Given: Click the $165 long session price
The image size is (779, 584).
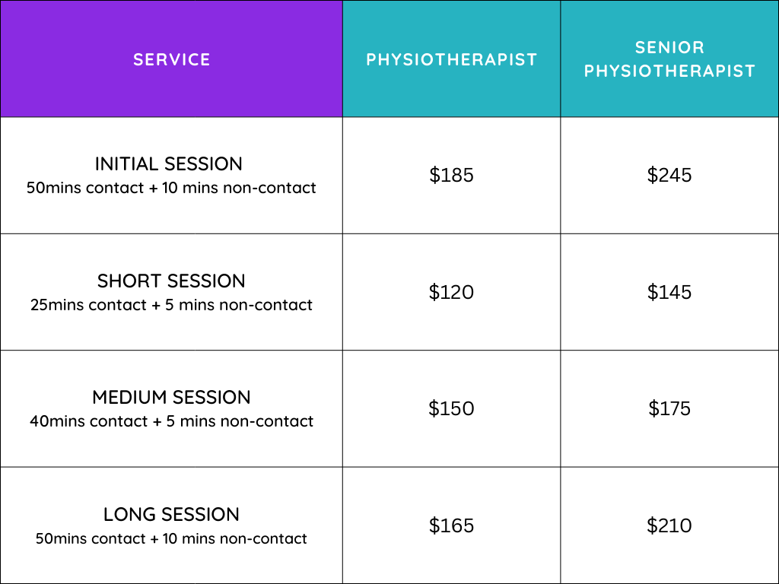Looking at the screenshot, I should [x=451, y=525].
